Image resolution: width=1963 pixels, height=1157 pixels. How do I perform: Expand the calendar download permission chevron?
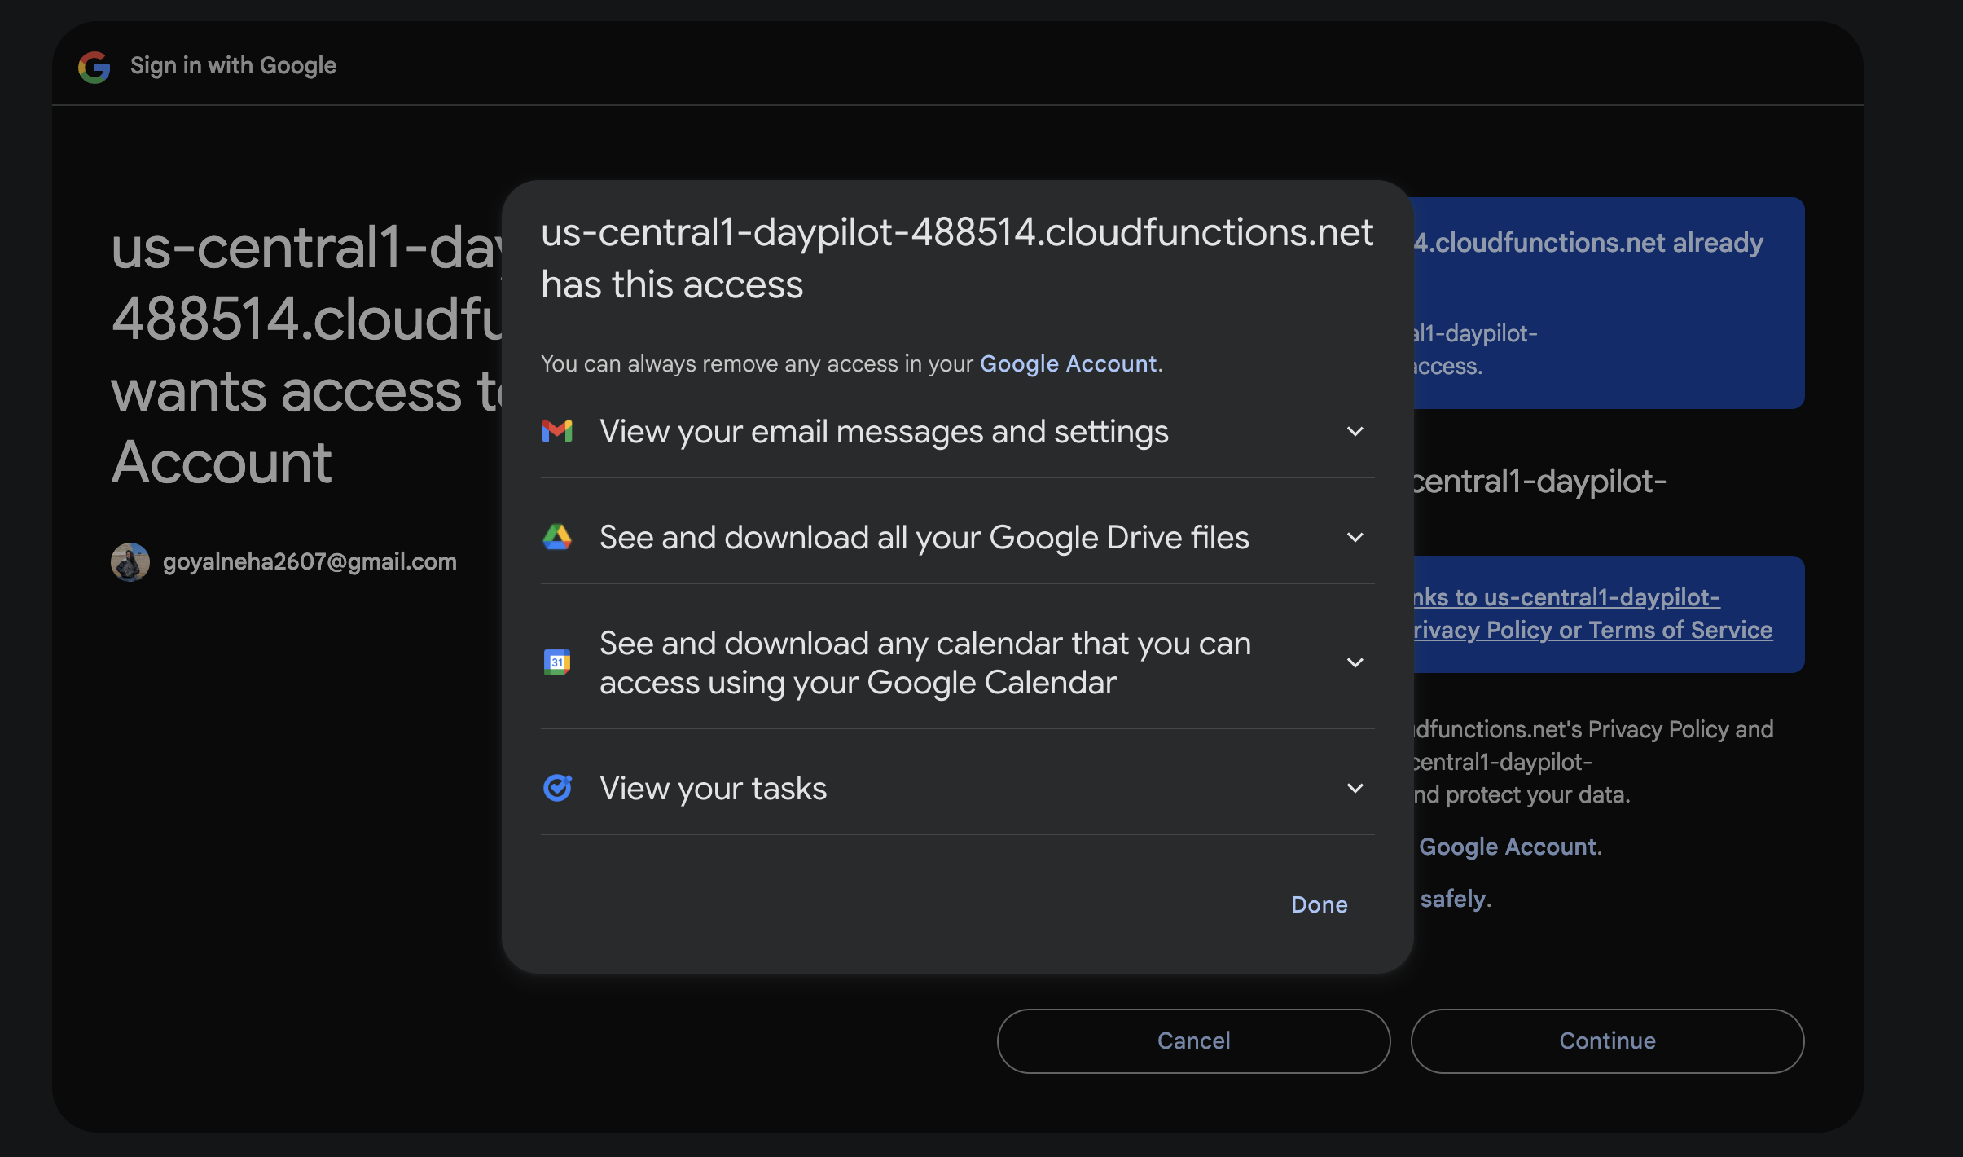tap(1355, 662)
